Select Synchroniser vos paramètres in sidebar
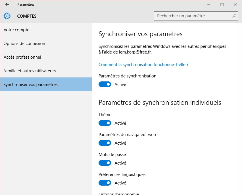This screenshot has height=195, width=242. [31, 85]
